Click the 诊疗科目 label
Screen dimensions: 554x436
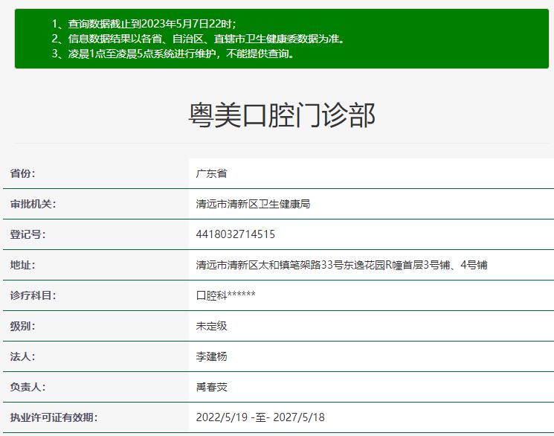tap(33, 295)
